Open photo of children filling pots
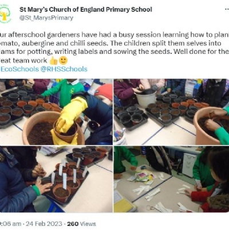229x230 pixels. (171, 112)
